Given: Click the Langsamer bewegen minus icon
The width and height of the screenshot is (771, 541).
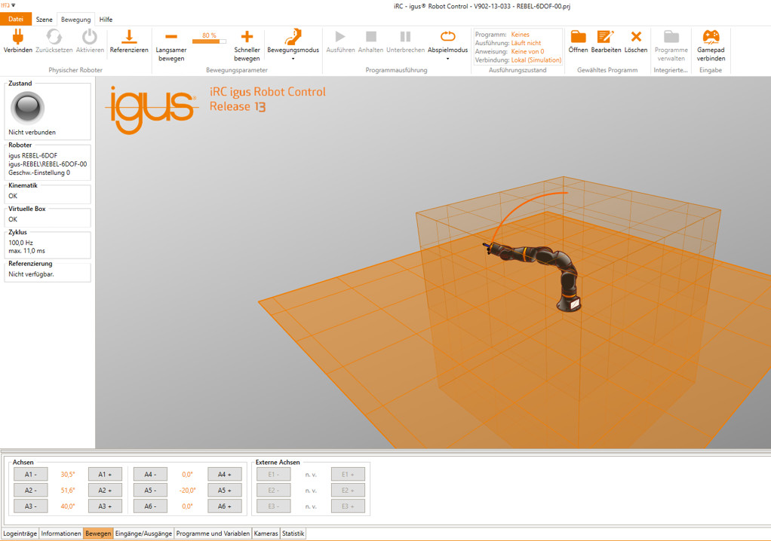Looking at the screenshot, I should tap(170, 35).
